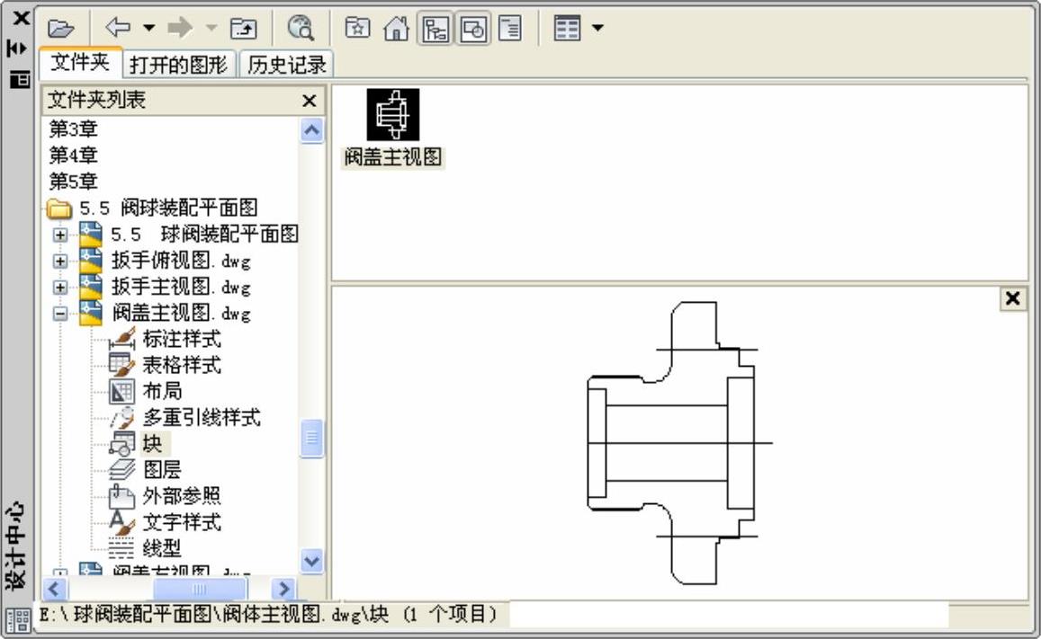The width and height of the screenshot is (1041, 639).
Task: Click the Home icon
Action: click(x=397, y=29)
